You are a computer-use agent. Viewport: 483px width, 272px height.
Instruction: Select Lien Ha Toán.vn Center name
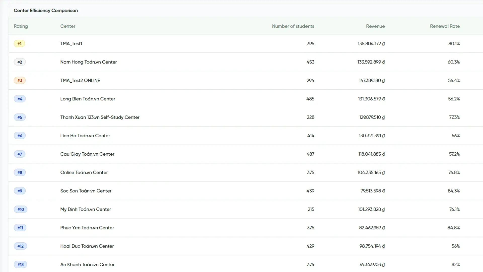pyautogui.click(x=85, y=135)
